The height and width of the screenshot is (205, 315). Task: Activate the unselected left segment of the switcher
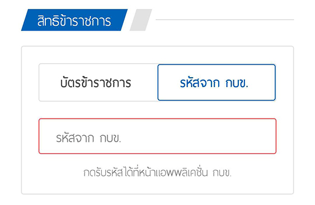(98, 83)
